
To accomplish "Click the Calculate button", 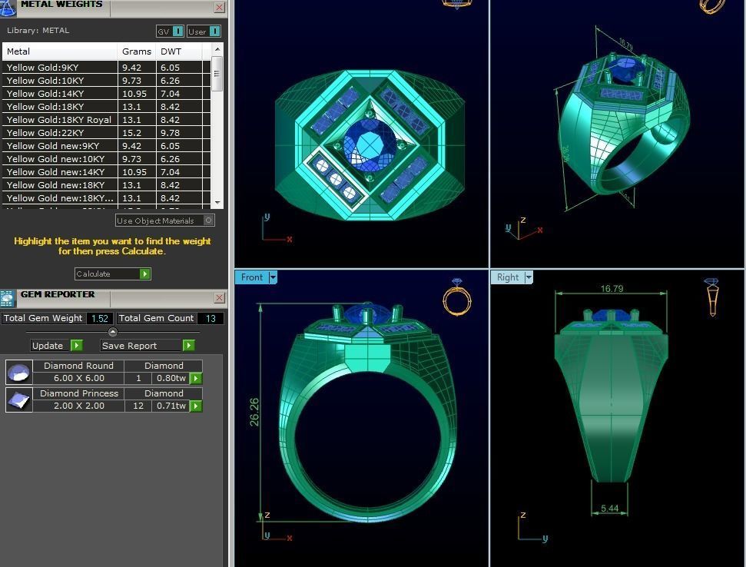I will pos(113,274).
